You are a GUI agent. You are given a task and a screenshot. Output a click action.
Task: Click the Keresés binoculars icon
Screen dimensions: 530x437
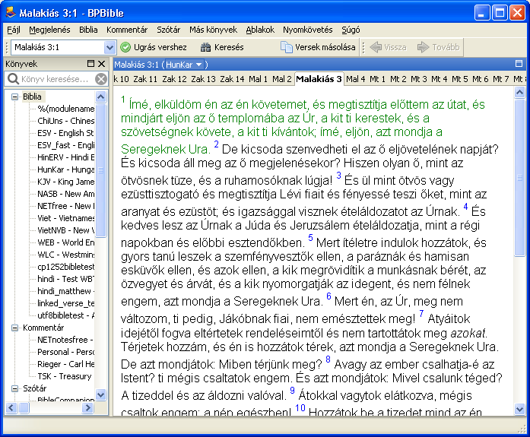(x=205, y=47)
